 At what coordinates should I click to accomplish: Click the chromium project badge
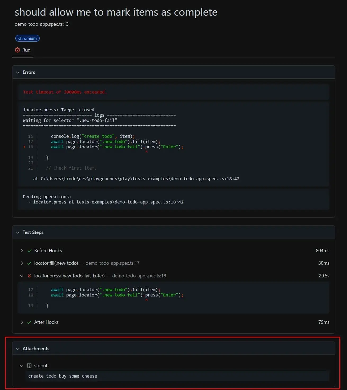(x=28, y=38)
